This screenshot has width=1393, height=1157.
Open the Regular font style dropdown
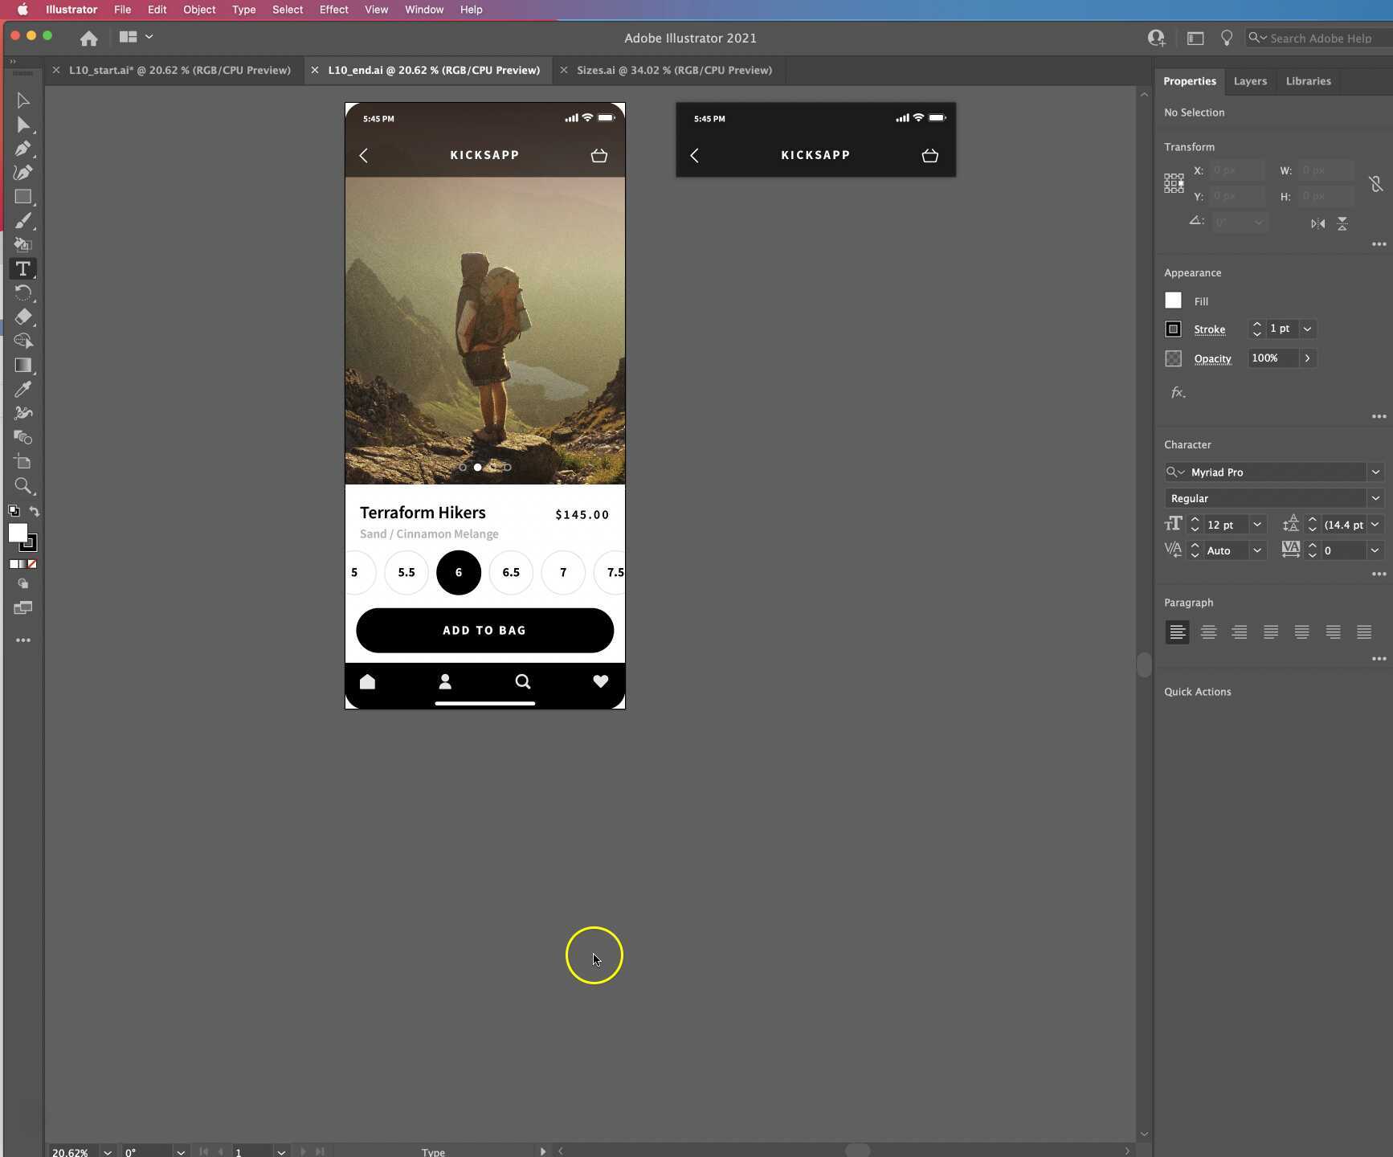pos(1375,498)
